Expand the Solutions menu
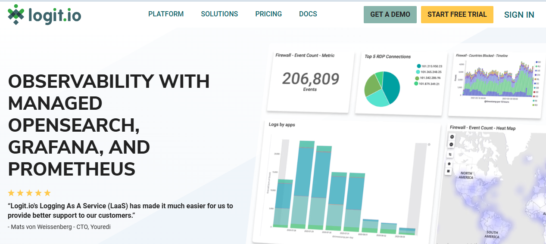The height and width of the screenshot is (244, 546). click(x=219, y=14)
